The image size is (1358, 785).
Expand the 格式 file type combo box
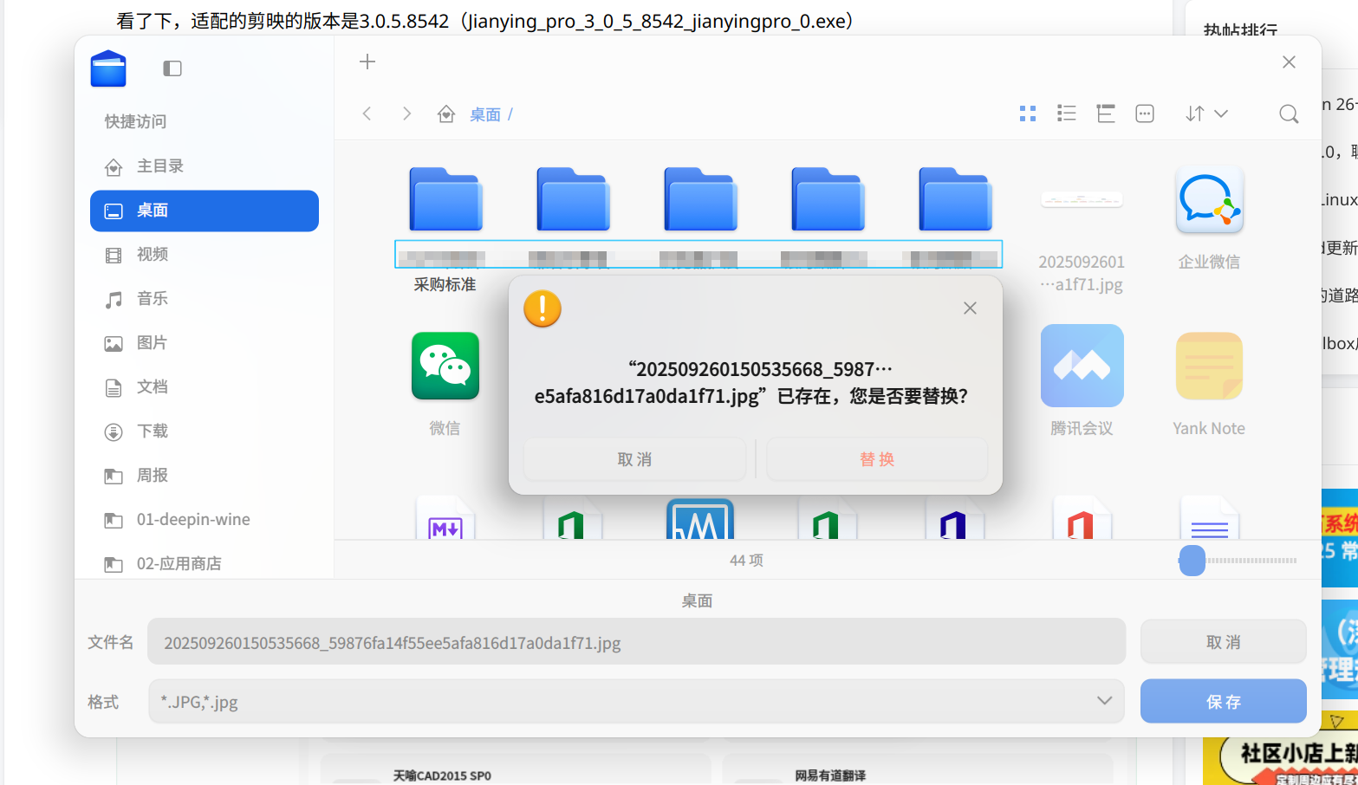(636, 702)
